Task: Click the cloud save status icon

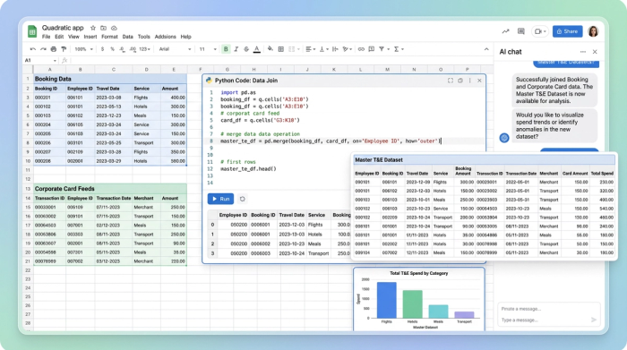Action: pyautogui.click(x=114, y=28)
